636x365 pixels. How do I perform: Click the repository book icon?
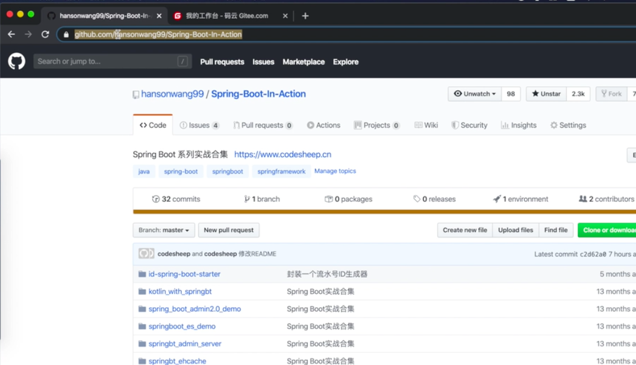click(x=136, y=95)
